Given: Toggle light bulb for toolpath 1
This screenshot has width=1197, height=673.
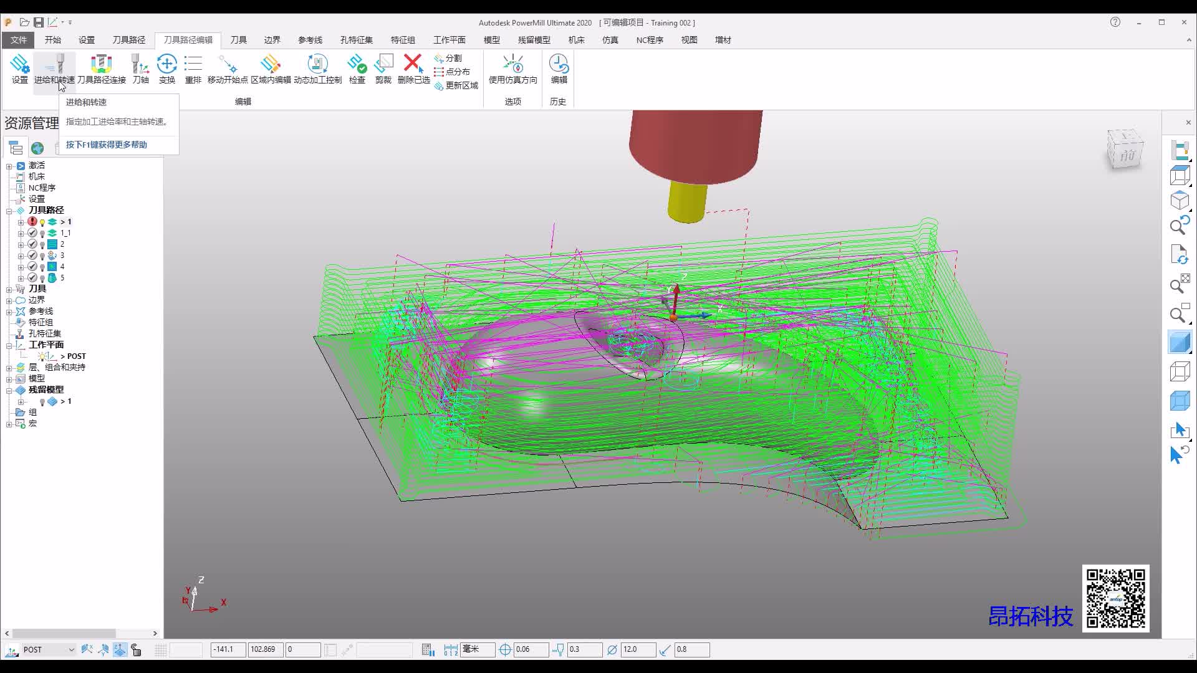Looking at the screenshot, I should 42,222.
